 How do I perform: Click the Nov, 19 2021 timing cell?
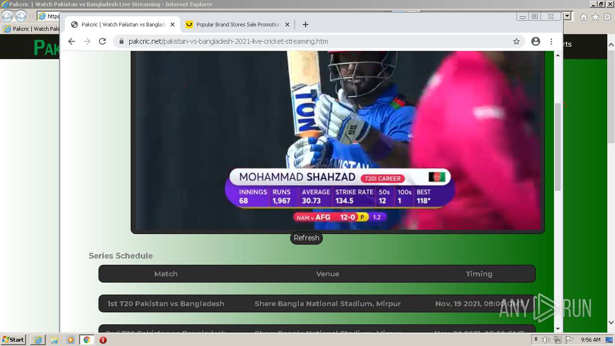480,304
